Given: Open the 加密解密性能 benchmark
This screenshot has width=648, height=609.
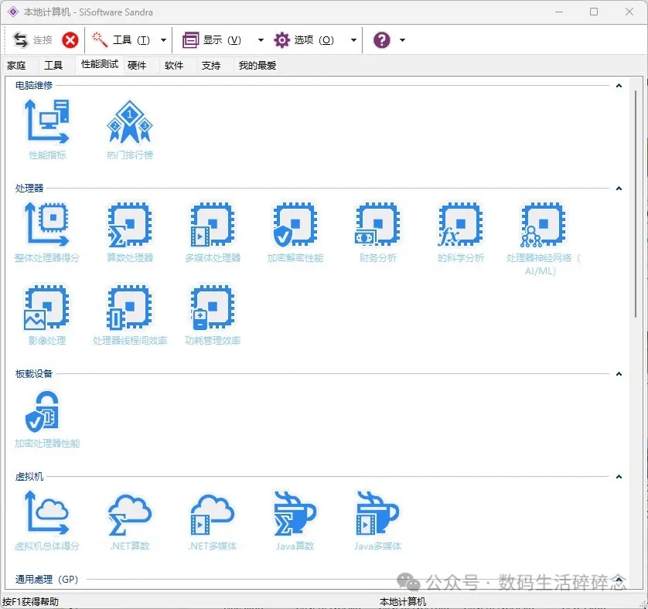Looking at the screenshot, I should pyautogui.click(x=295, y=232).
